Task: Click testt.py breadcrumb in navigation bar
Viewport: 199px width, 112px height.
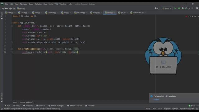Action: click(21, 8)
